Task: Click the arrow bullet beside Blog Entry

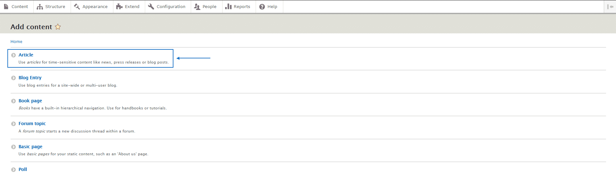Action: coord(13,78)
